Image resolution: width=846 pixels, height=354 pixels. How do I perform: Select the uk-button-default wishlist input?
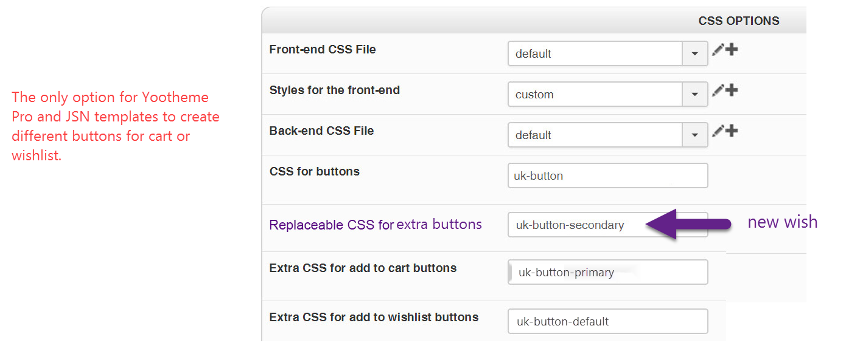607,321
